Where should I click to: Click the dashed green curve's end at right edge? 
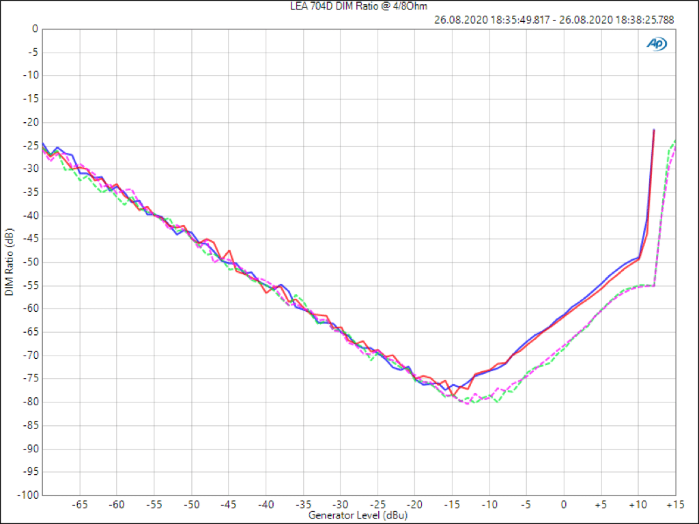[x=675, y=140]
